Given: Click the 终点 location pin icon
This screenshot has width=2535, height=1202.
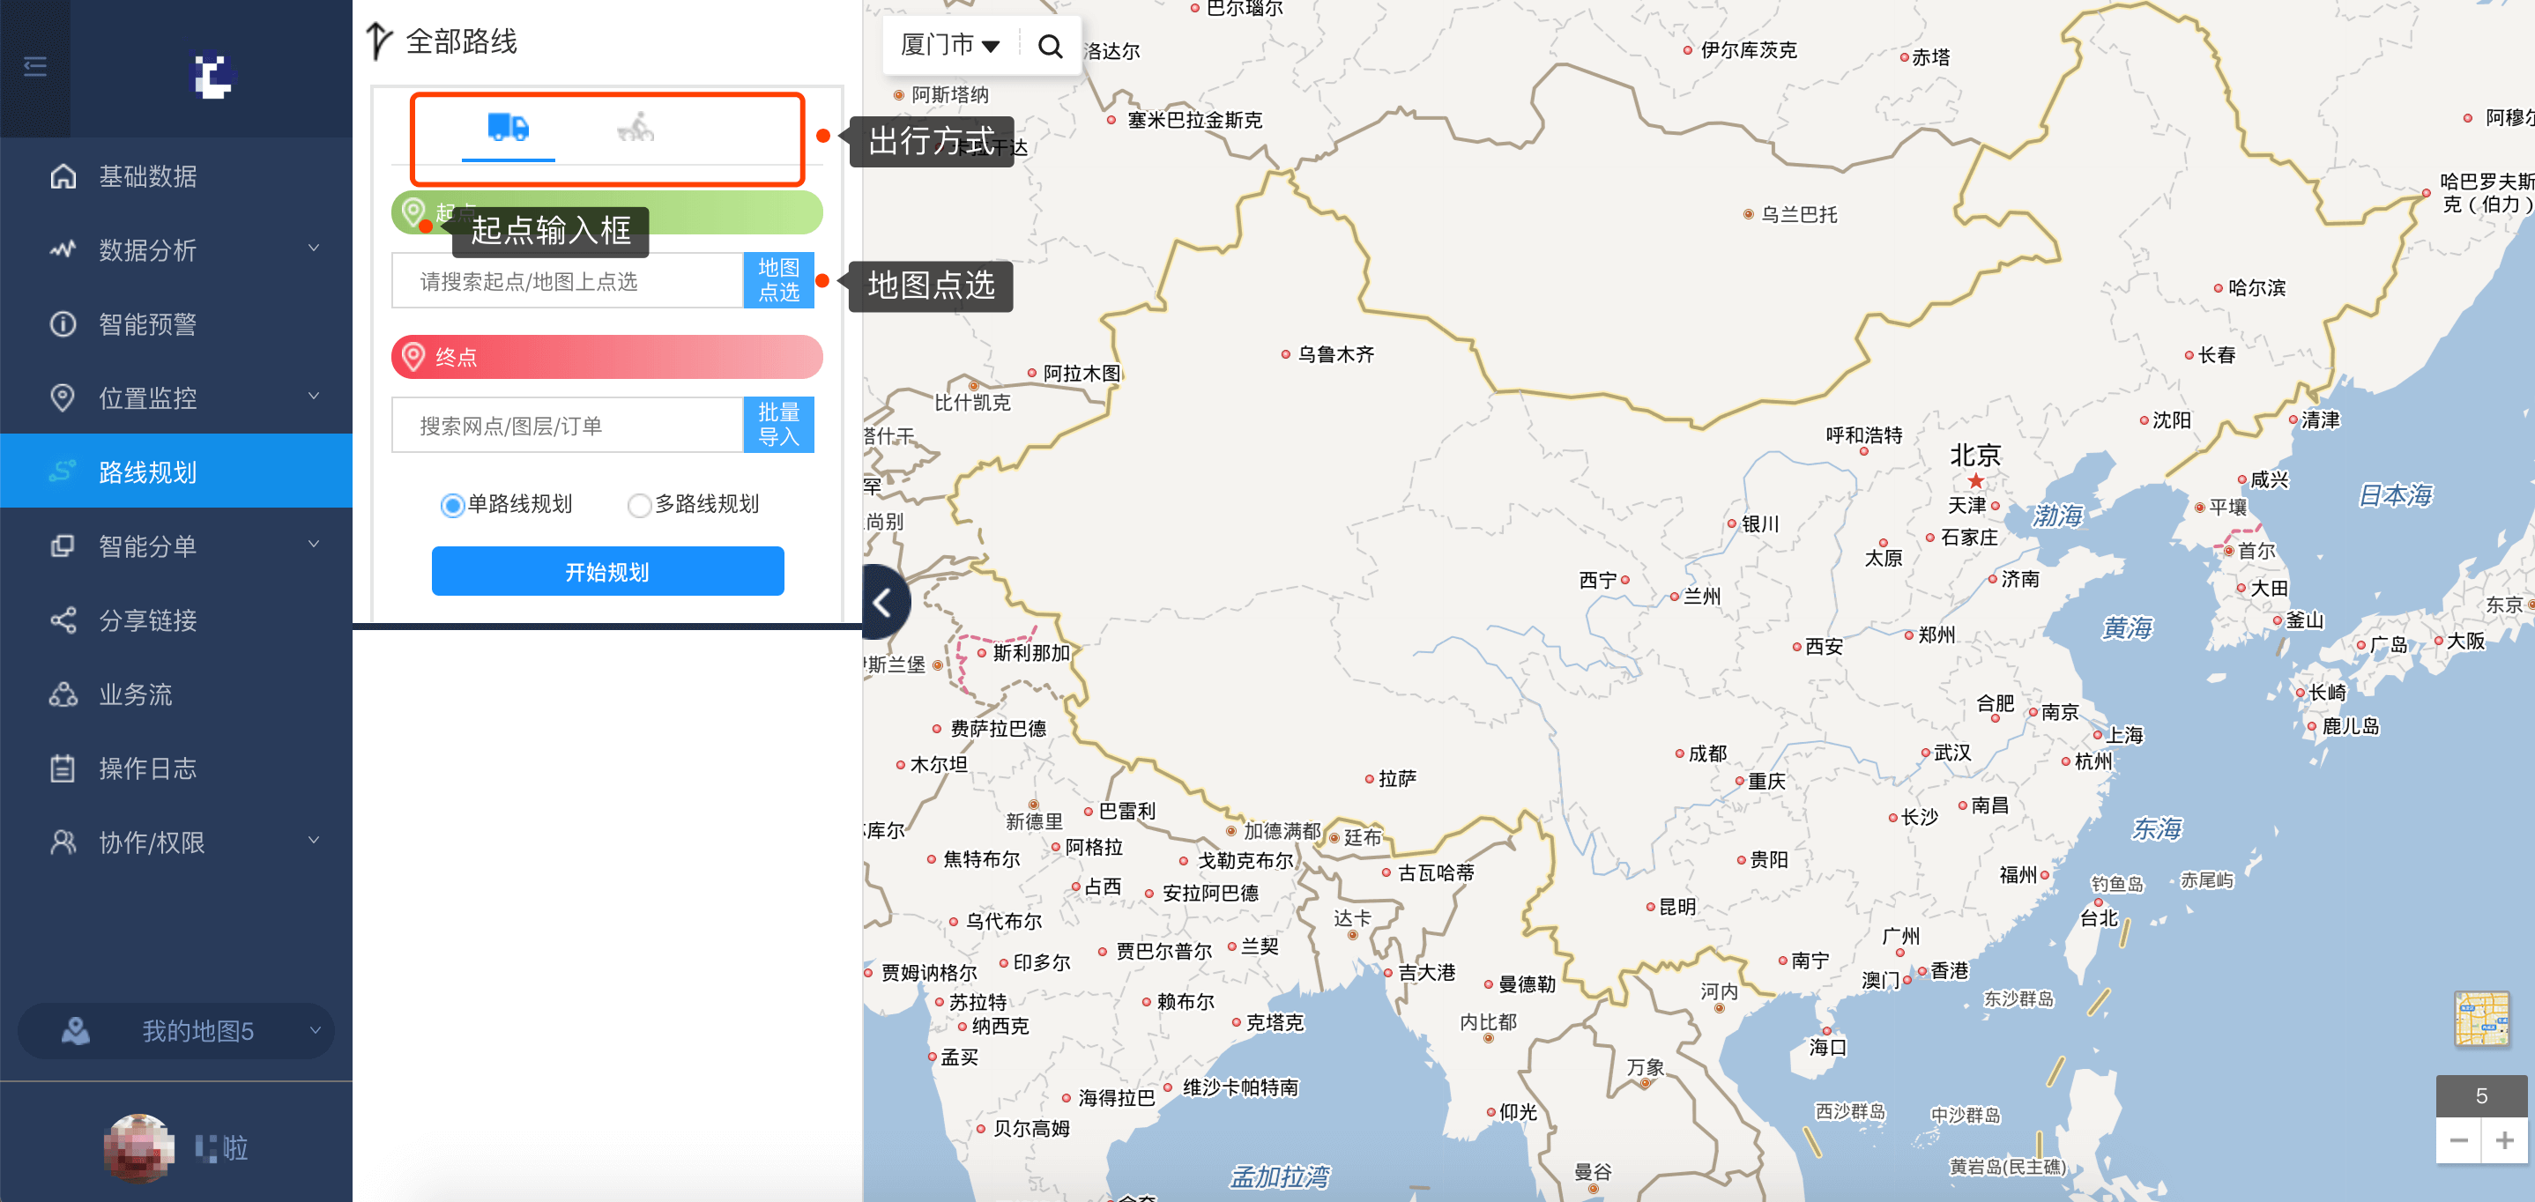Looking at the screenshot, I should 413,356.
